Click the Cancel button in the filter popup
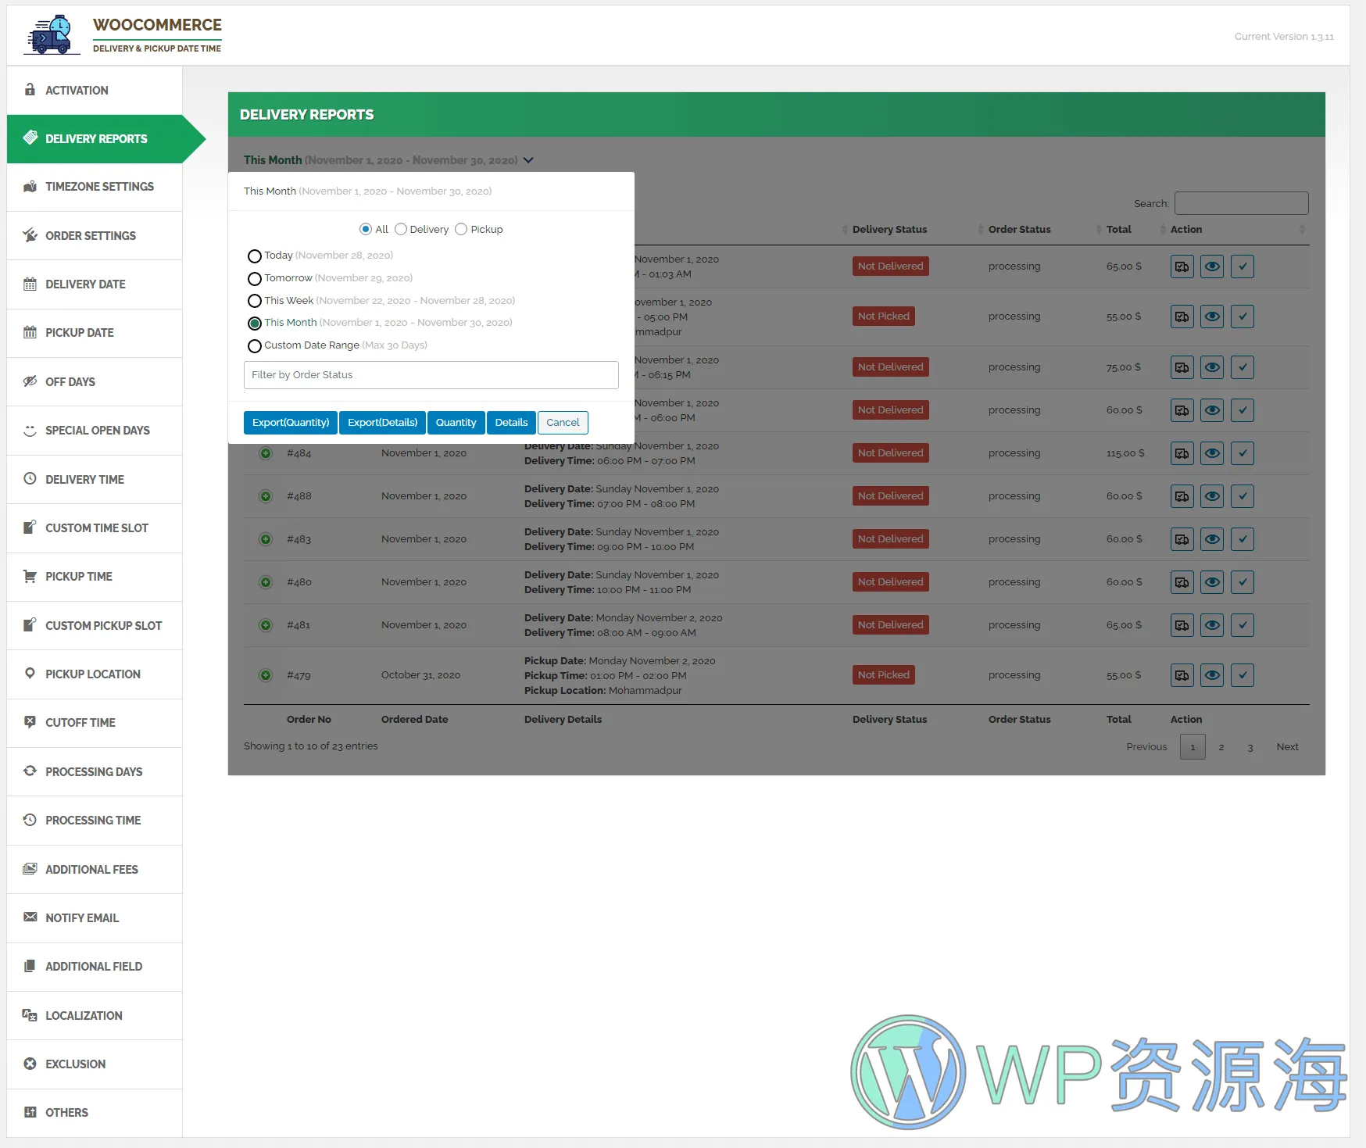 [563, 423]
